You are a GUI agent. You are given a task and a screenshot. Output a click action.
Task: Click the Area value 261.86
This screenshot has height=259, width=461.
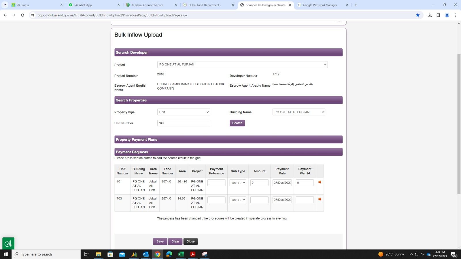point(182,182)
